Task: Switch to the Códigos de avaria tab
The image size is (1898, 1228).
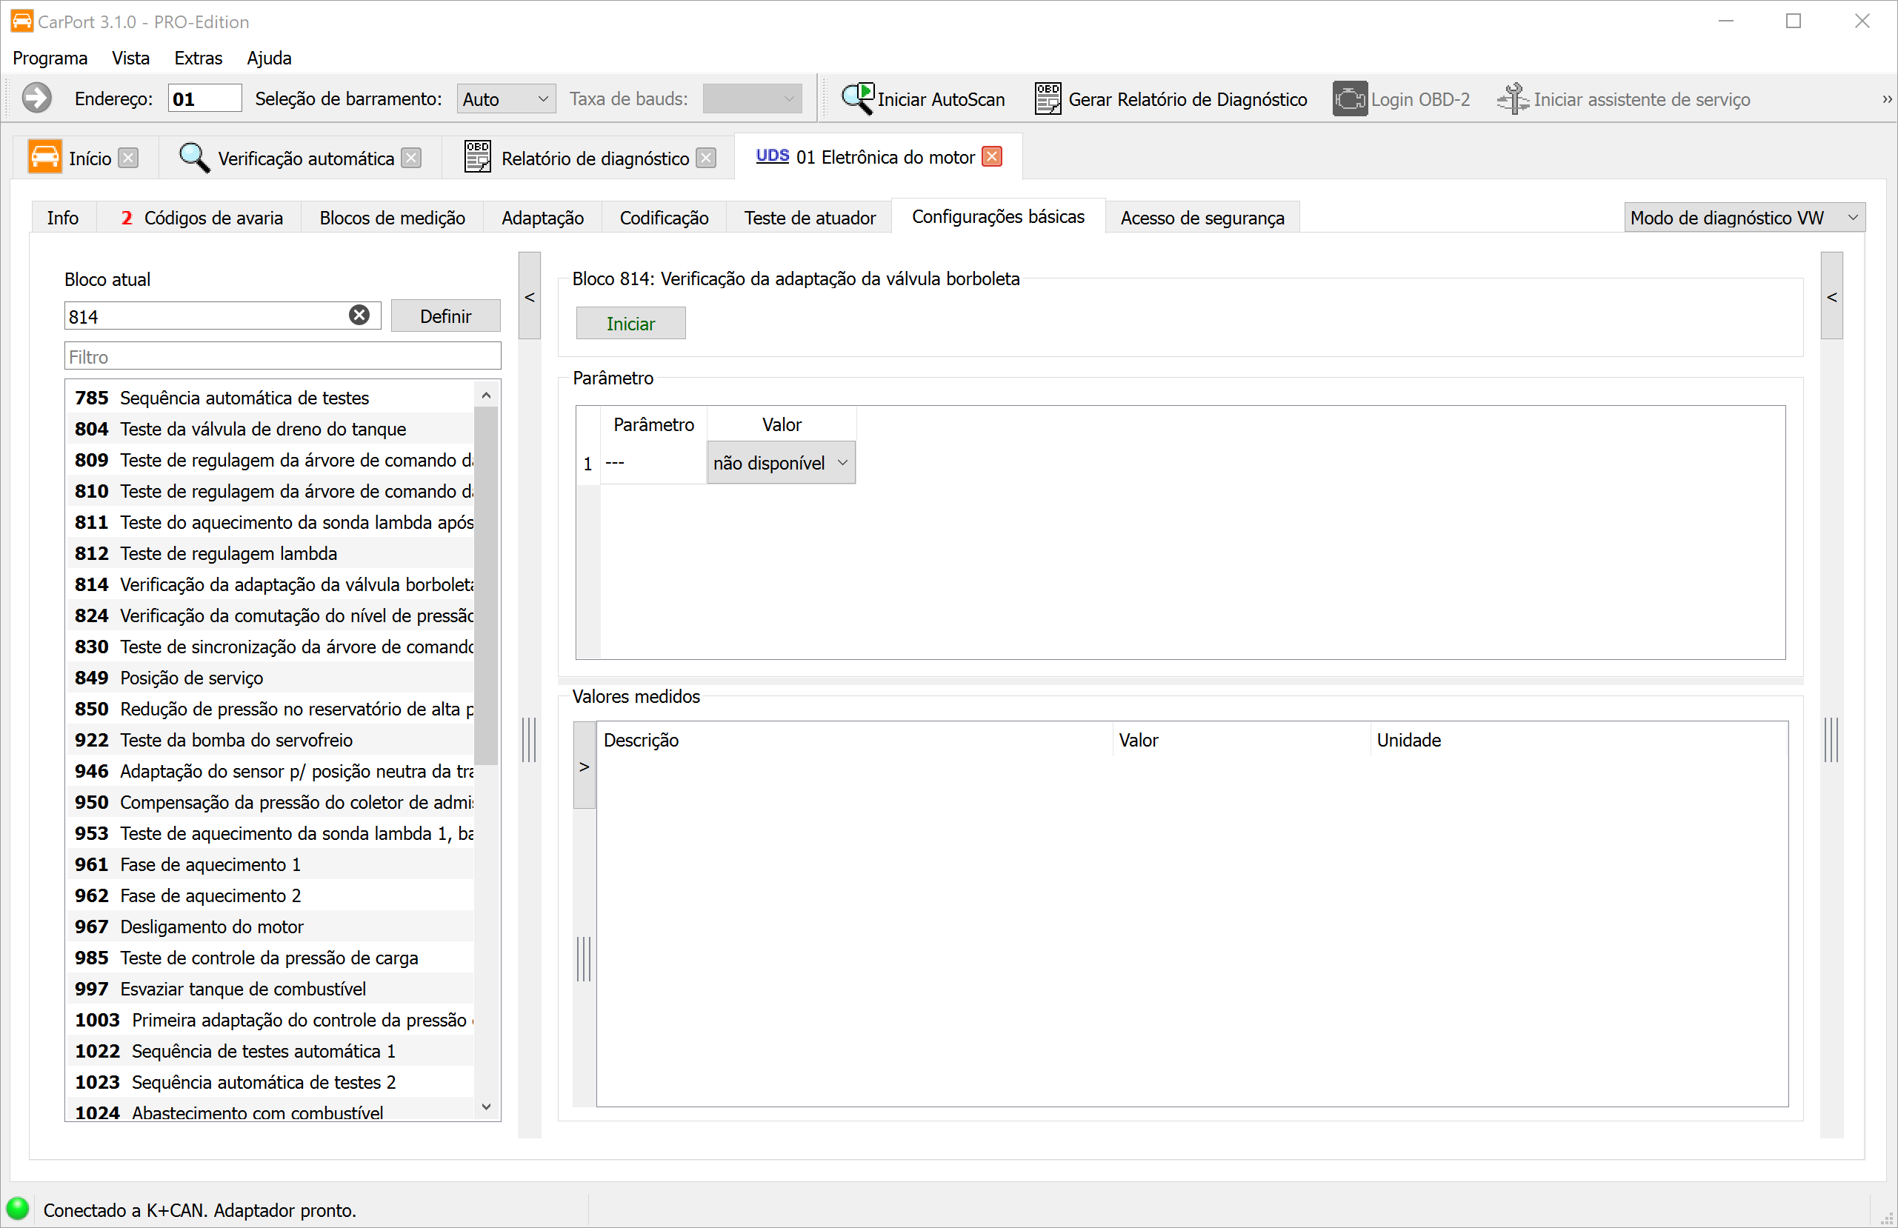Action: (x=202, y=218)
